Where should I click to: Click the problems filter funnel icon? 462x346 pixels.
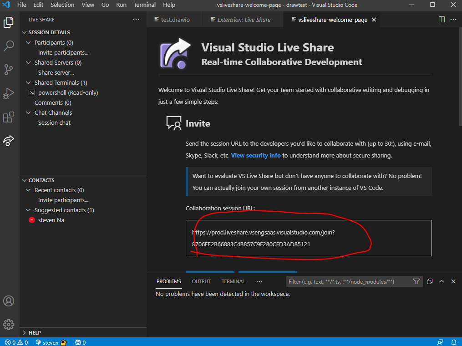coord(416,281)
